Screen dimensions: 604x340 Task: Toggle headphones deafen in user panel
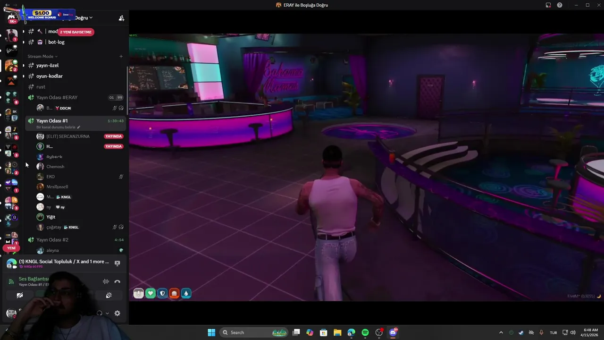pyautogui.click(x=99, y=313)
